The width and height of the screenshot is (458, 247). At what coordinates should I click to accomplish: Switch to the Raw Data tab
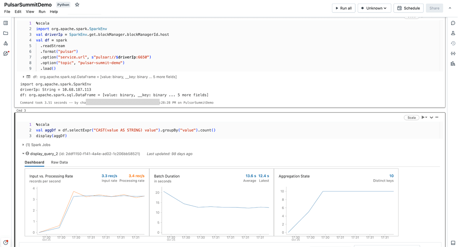59,162
